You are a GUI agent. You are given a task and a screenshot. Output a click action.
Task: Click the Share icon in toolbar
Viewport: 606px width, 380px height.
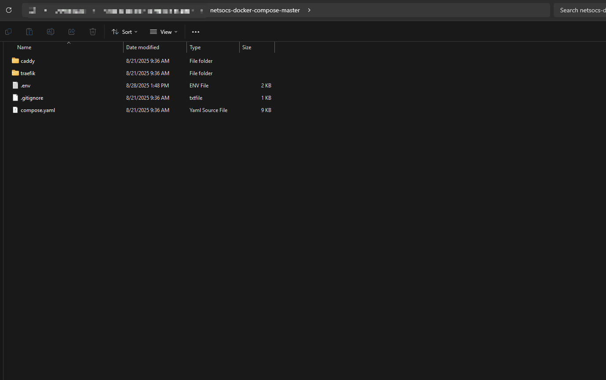(72, 32)
